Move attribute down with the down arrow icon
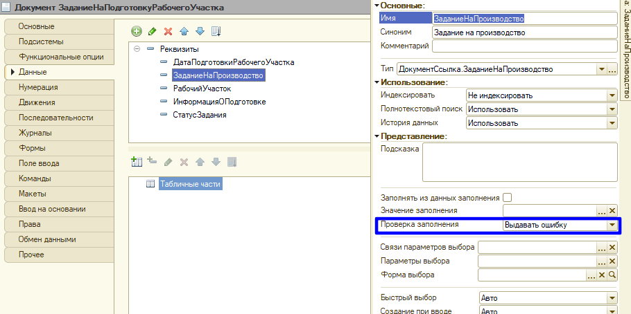631x314 pixels. coord(200,31)
